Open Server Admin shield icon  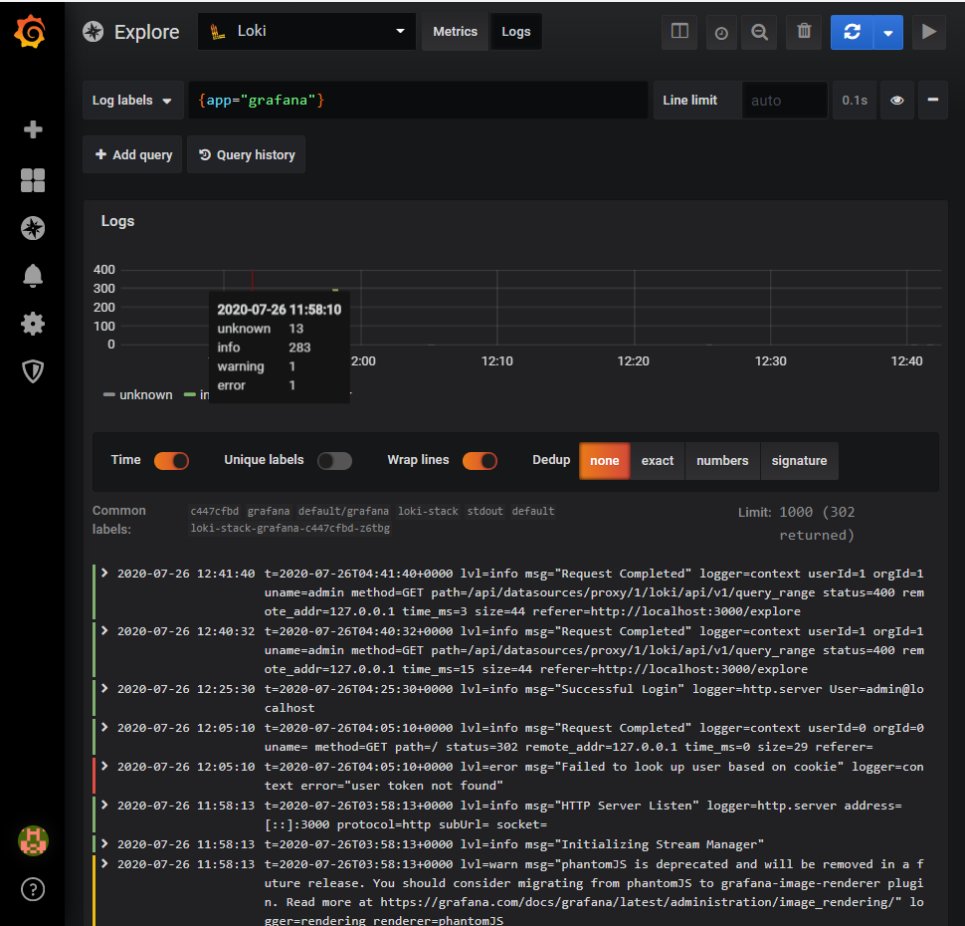[x=33, y=371]
